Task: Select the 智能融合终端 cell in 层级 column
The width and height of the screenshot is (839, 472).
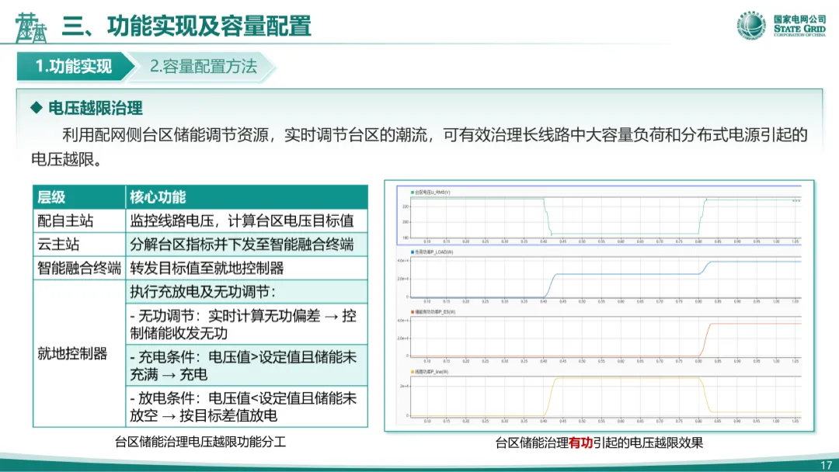Action: tap(79, 268)
